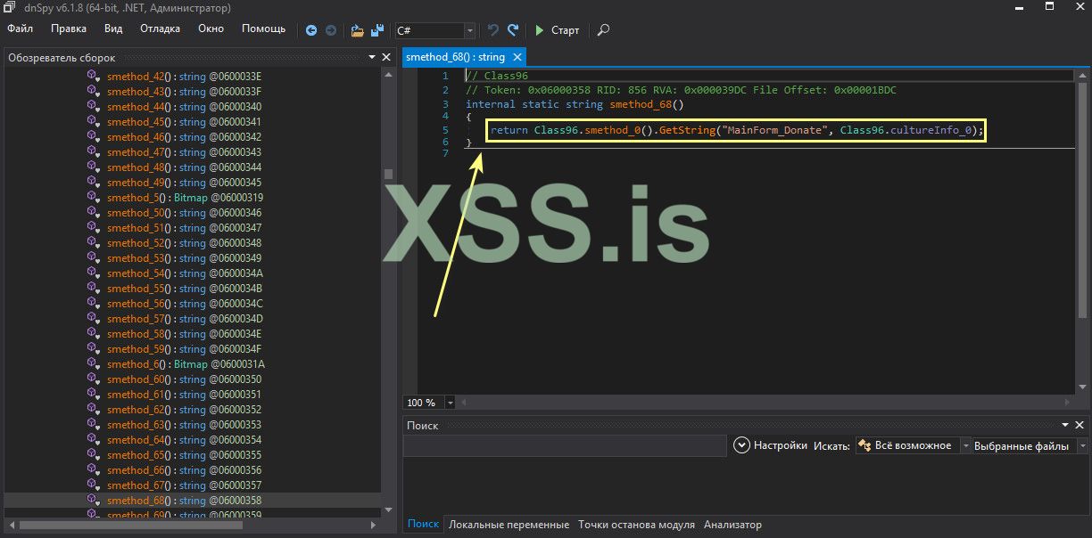1092x538 pixels.
Task: Open the Отладка menu
Action: [160, 29]
